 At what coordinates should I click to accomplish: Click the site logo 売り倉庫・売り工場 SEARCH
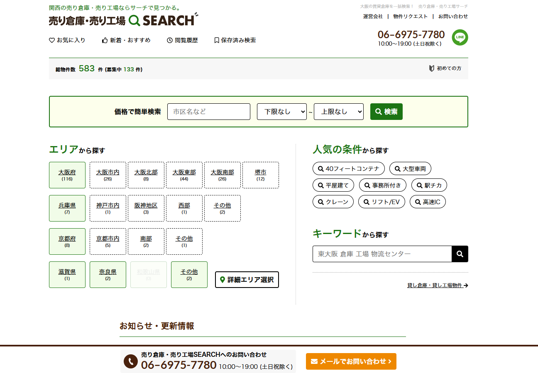(x=123, y=20)
